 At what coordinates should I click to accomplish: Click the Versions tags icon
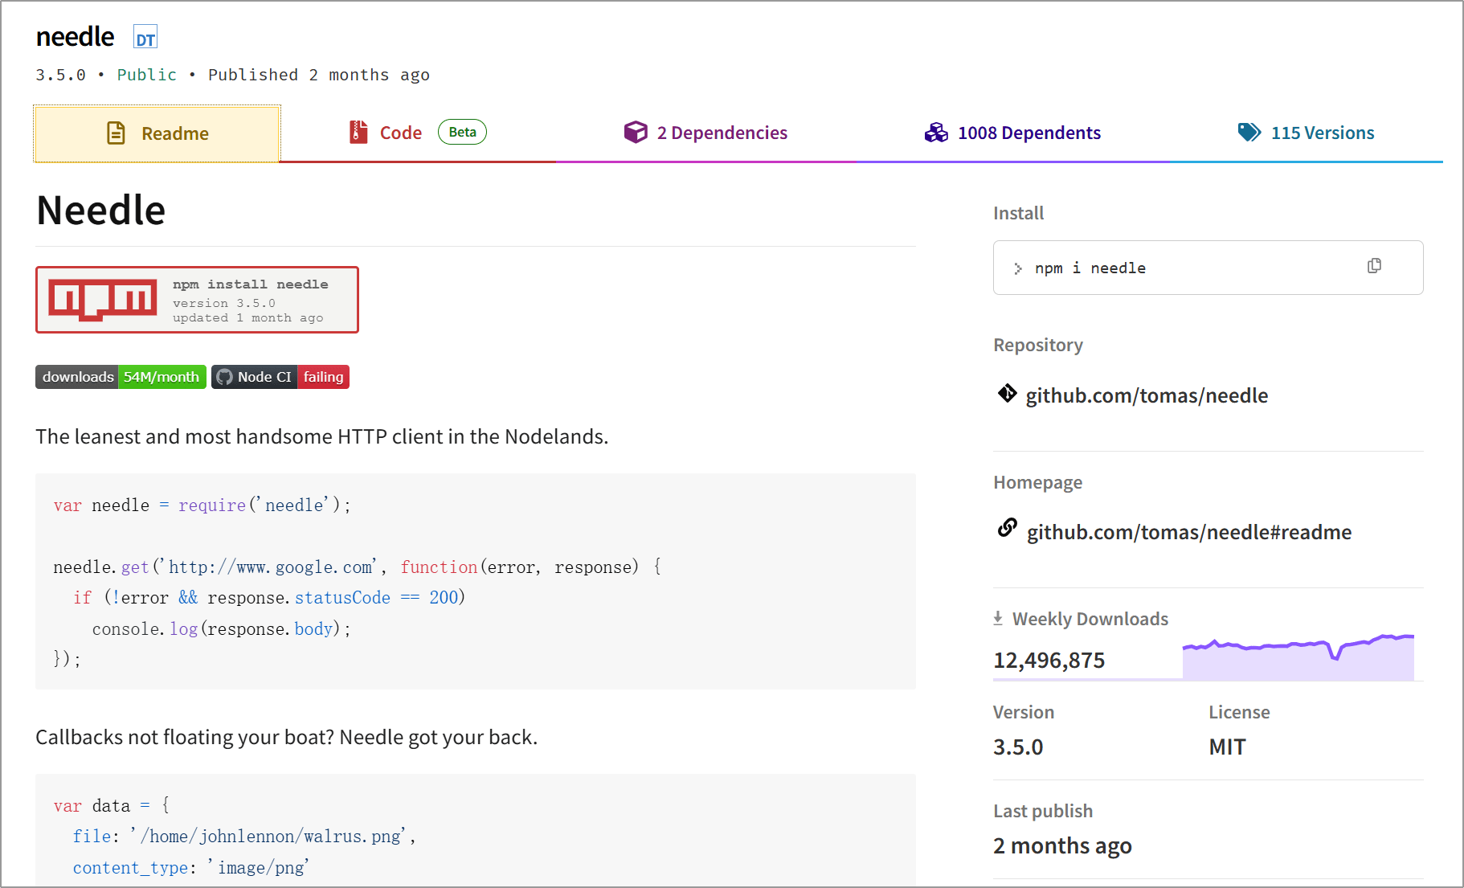point(1249,133)
